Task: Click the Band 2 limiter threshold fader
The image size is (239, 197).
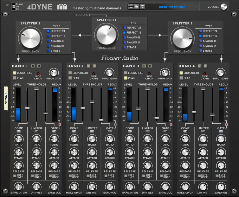Action: pos(92,102)
